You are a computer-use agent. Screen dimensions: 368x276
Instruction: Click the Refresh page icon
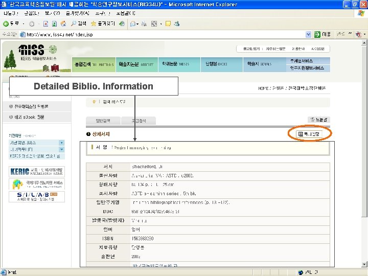click(55, 24)
